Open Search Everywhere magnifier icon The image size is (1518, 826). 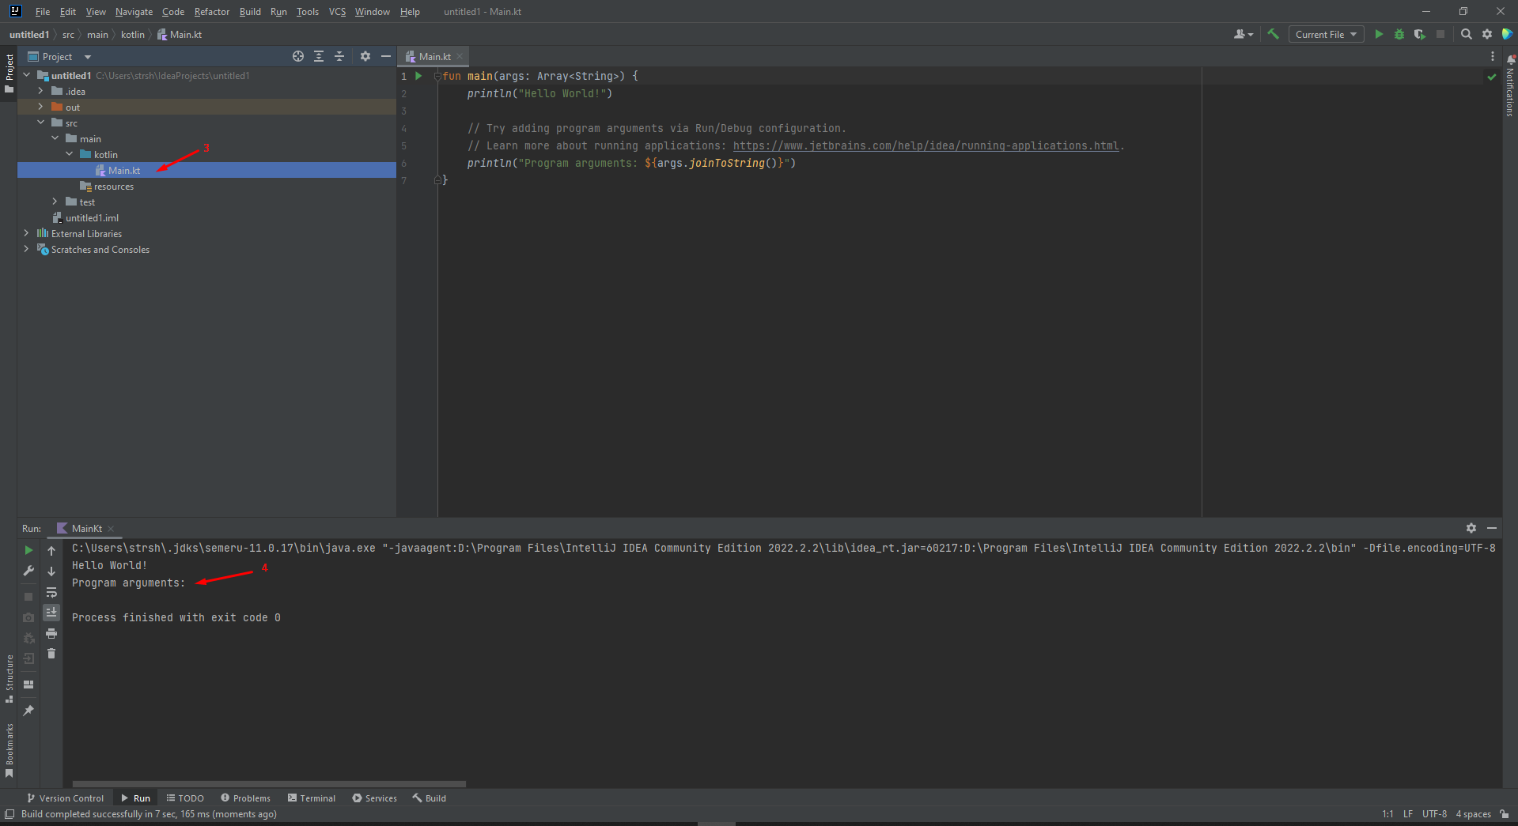click(x=1466, y=34)
